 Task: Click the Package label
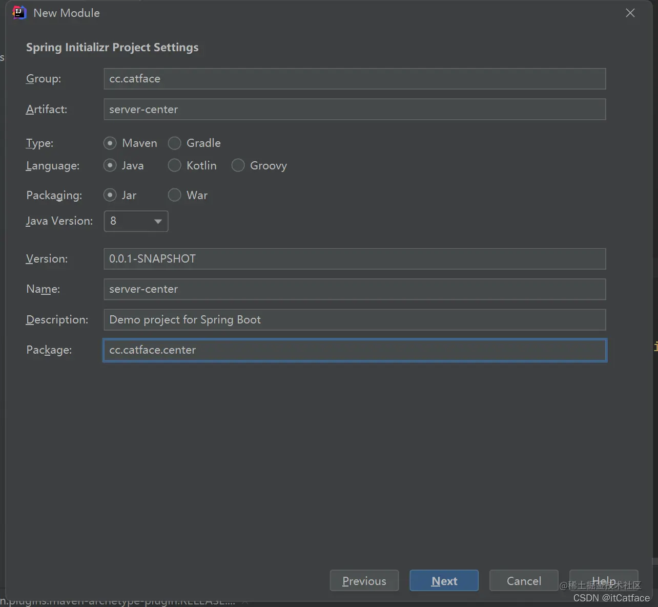[49, 350]
